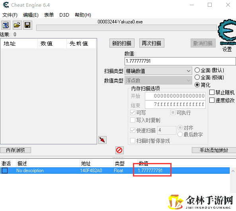Viewport: 236px width, 211px height.
Task: Click the red no-entry clear list icon
Action: (x=119, y=150)
